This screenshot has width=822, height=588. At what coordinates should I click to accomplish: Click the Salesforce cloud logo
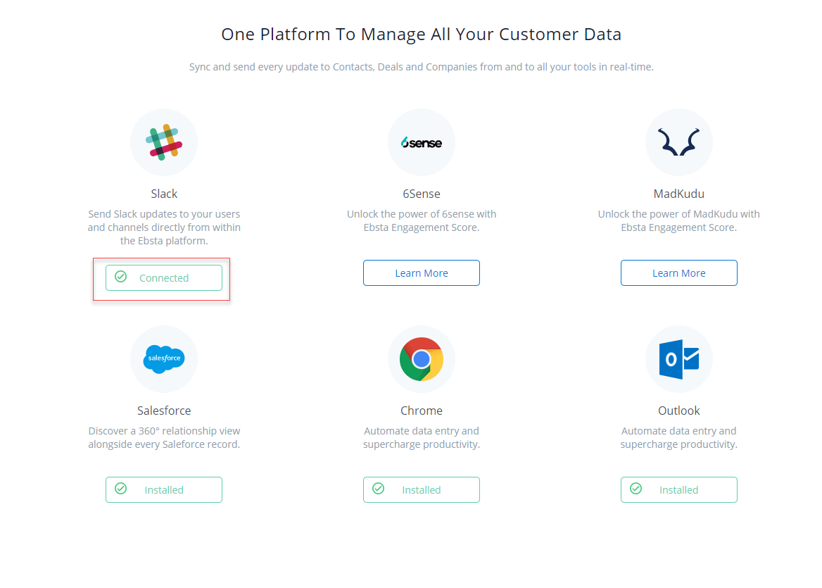(x=164, y=359)
